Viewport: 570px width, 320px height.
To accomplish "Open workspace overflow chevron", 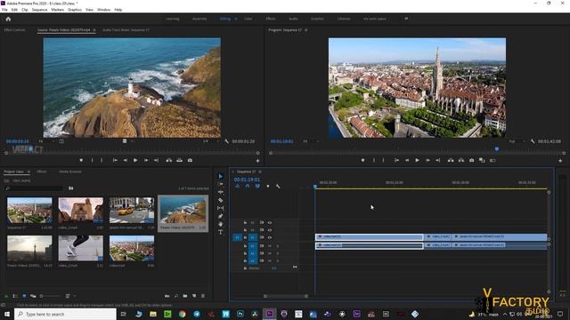I will [x=406, y=19].
